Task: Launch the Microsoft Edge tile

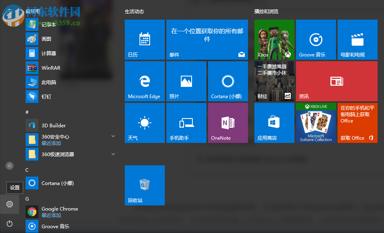Action: 144,81
